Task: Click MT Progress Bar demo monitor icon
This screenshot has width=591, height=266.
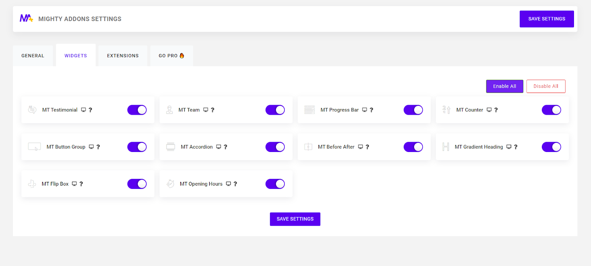Action: [365, 110]
